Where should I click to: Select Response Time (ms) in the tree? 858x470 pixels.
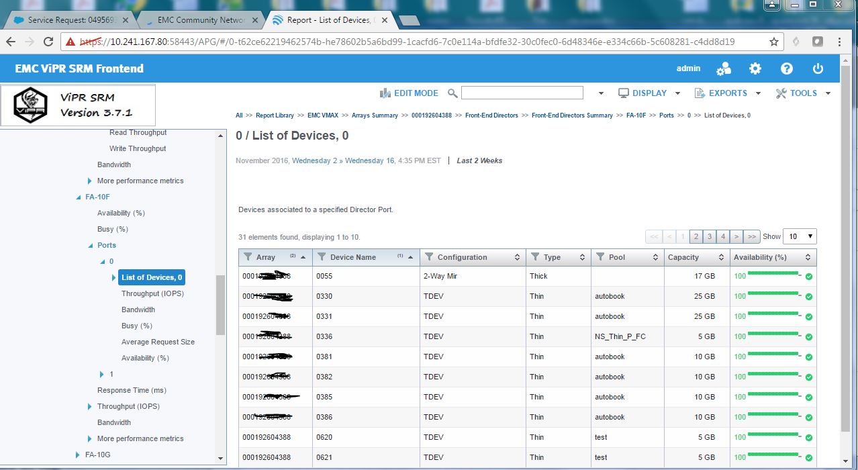click(132, 391)
